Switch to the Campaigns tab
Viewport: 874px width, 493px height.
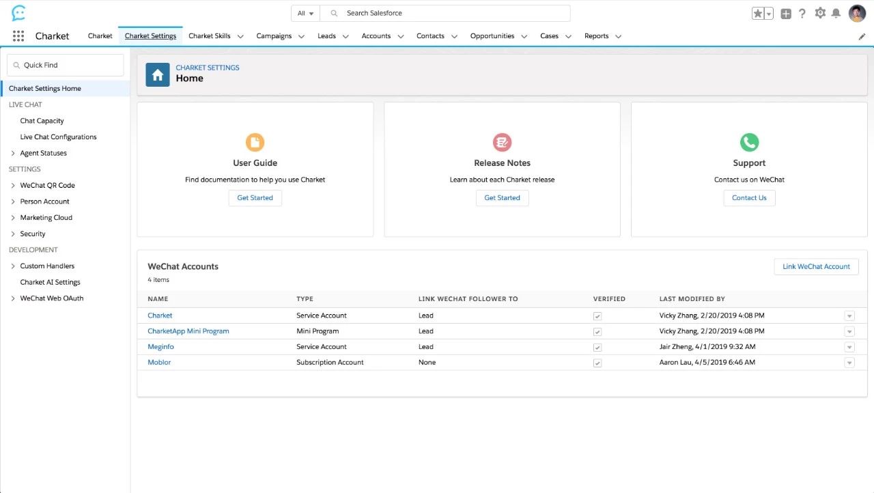(274, 36)
